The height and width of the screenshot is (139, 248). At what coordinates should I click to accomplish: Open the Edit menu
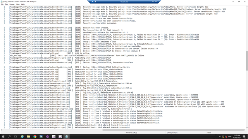6,4
